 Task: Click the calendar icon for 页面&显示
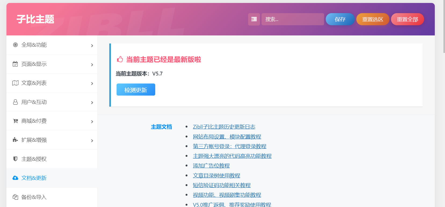(15, 64)
